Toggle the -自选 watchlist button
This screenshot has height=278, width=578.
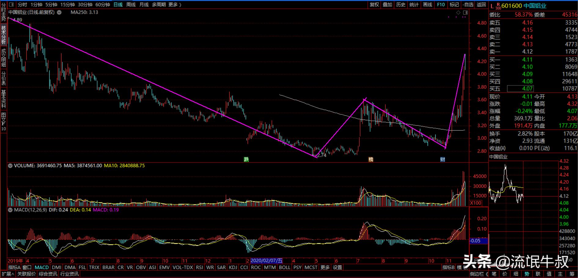[x=468, y=5]
